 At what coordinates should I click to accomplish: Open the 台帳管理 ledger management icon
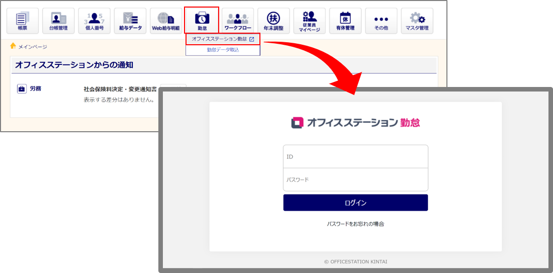click(58, 21)
